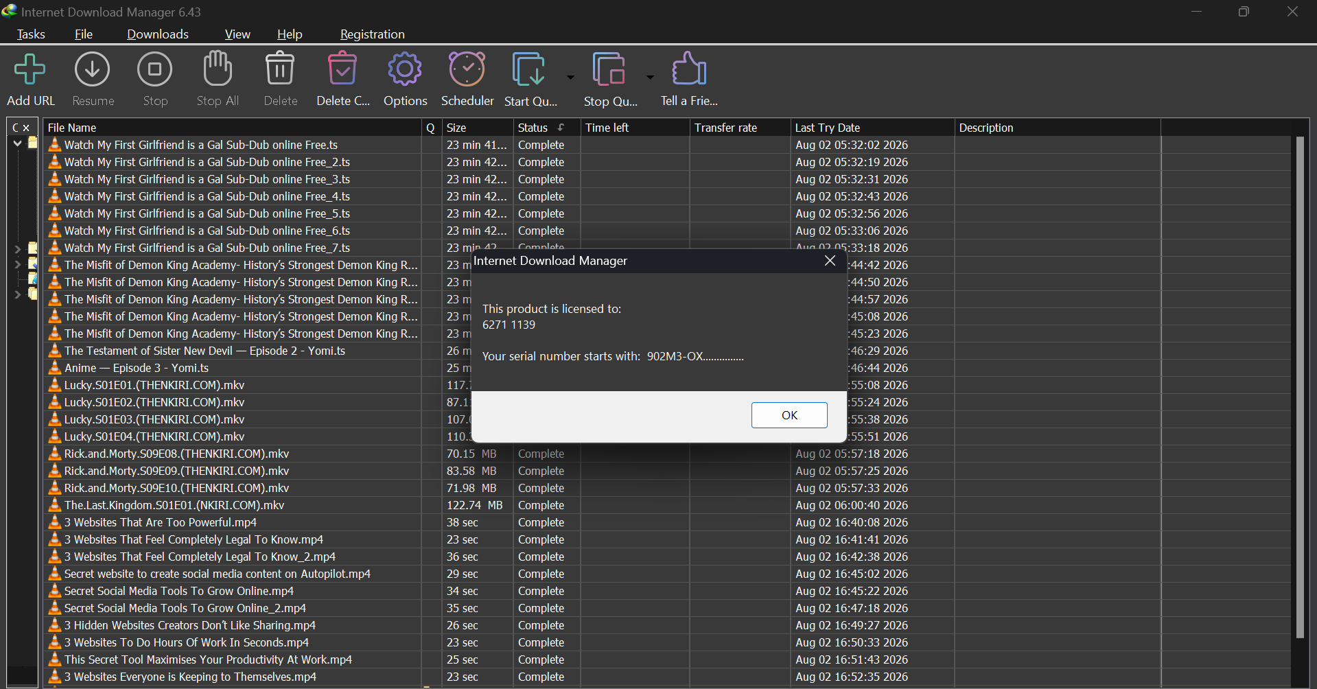Sort by Last Try Date column header
This screenshot has height=689, width=1317.
tap(872, 128)
